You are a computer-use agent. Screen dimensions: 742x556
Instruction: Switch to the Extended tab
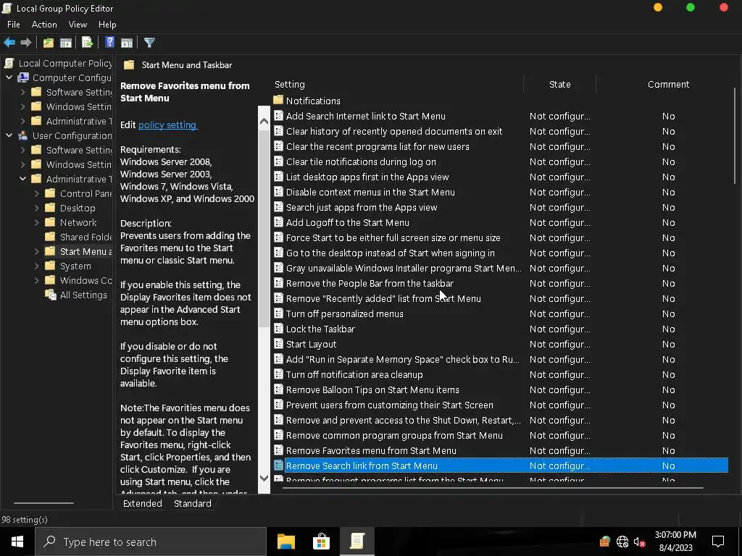[x=143, y=504]
